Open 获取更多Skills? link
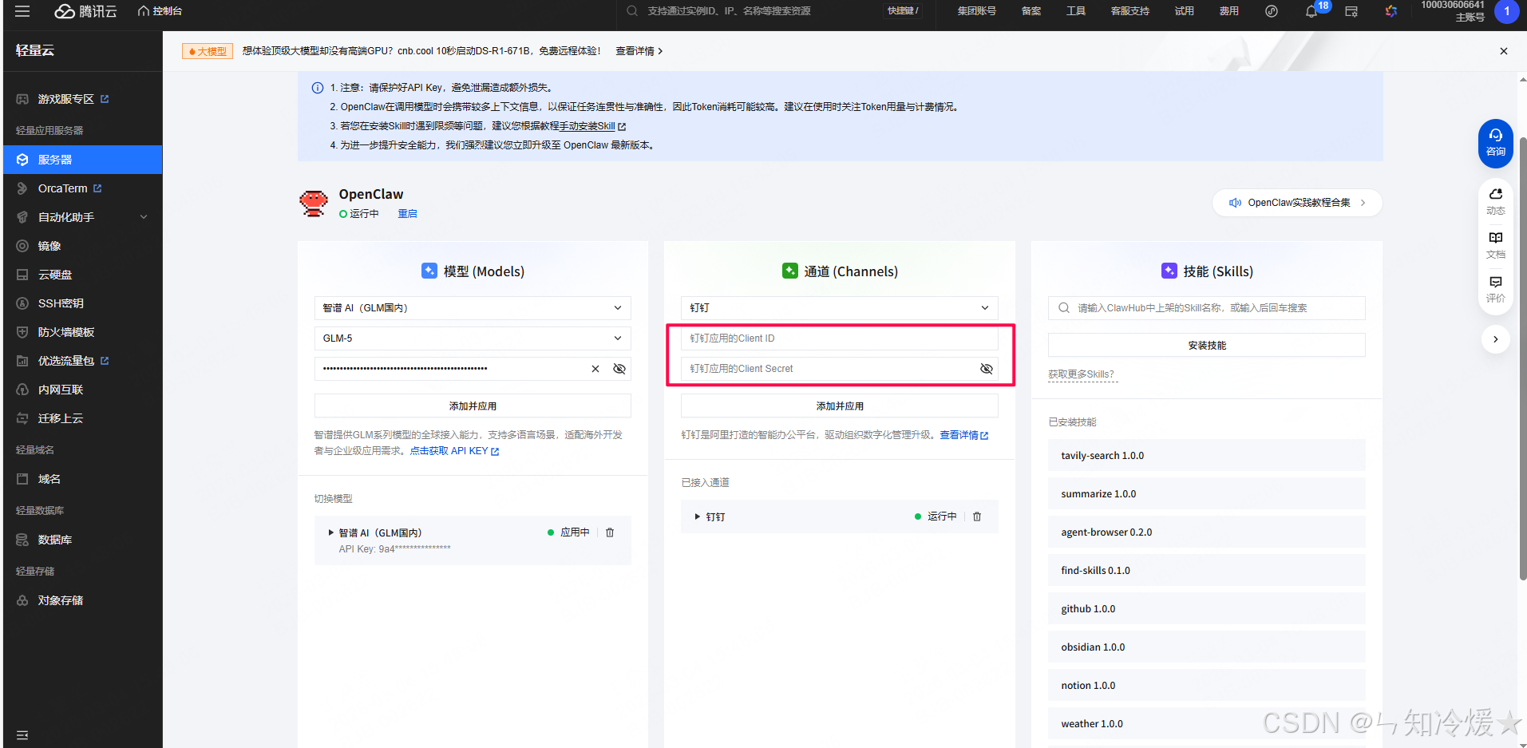The height and width of the screenshot is (748, 1527). (1082, 374)
